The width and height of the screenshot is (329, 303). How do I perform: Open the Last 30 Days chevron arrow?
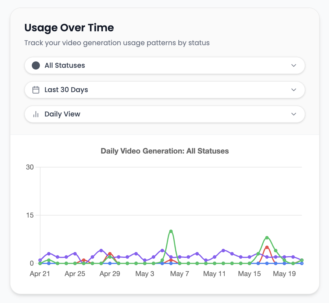tap(294, 90)
